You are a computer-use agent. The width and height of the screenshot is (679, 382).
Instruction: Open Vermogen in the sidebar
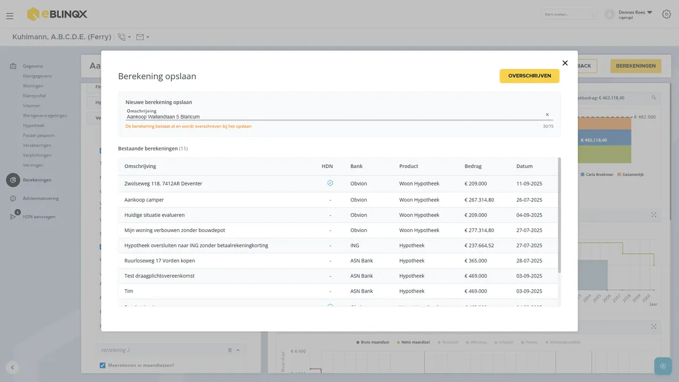[33, 165]
